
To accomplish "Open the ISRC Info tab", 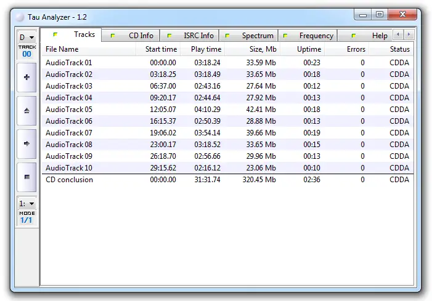I will (x=189, y=36).
